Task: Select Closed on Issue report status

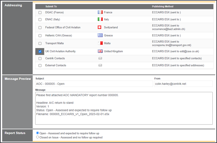Action: [x=37, y=137]
